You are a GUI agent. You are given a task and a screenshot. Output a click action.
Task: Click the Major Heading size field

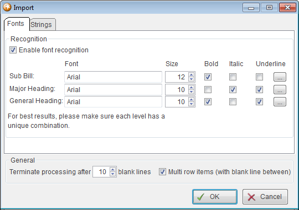point(177,90)
